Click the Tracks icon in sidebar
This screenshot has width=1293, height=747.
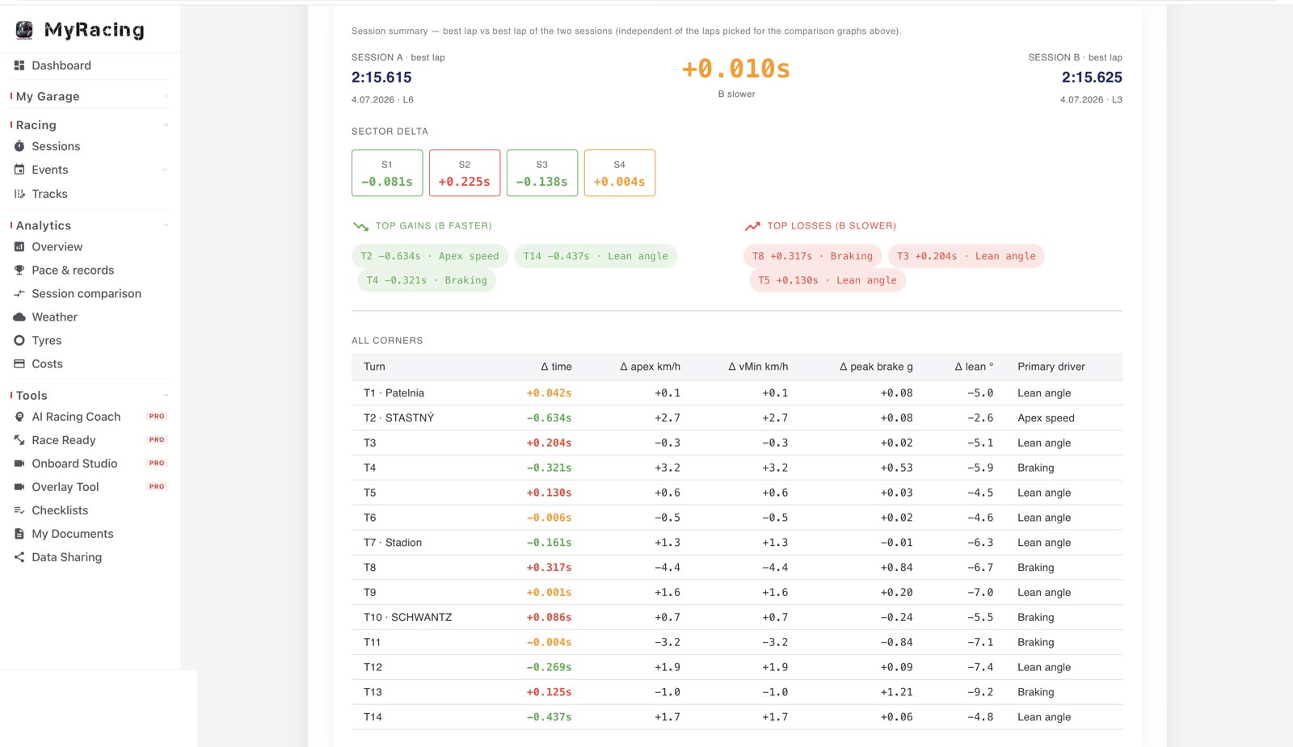19,194
